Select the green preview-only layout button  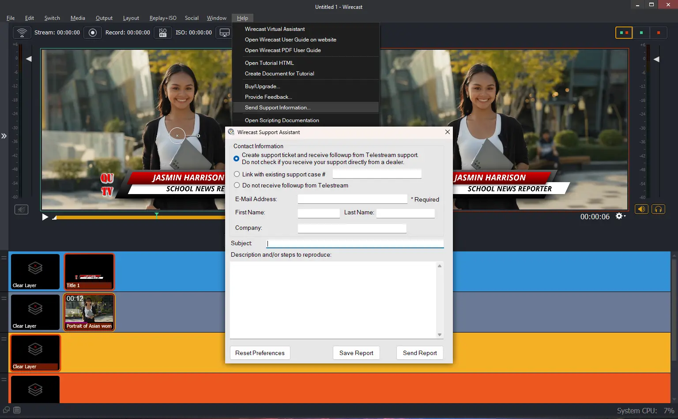[x=641, y=33]
